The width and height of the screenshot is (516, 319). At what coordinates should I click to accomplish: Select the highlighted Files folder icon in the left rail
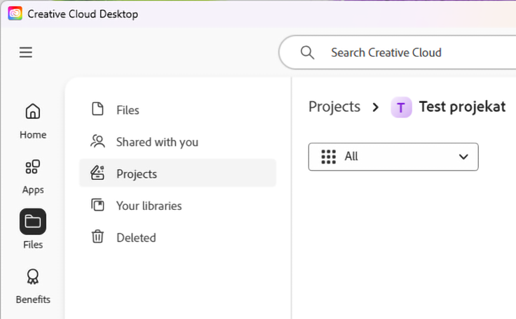coord(33,222)
